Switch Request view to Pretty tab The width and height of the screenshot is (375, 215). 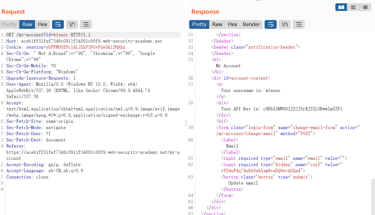[x=9, y=24]
